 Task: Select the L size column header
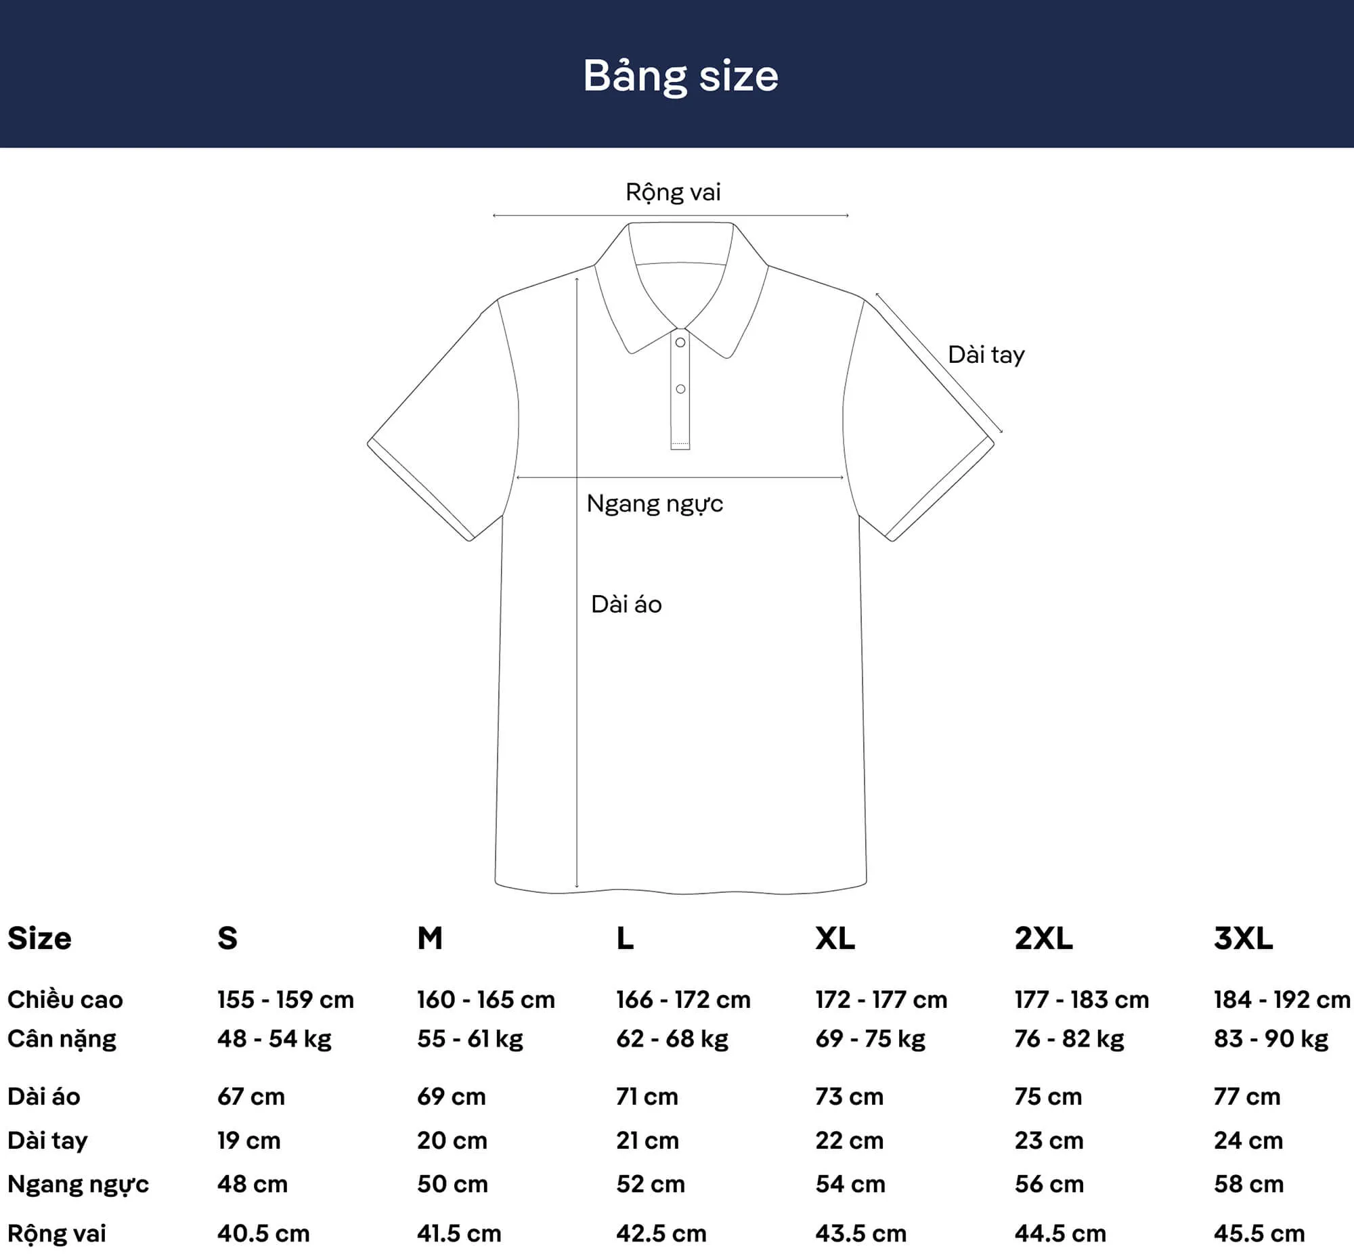625,939
